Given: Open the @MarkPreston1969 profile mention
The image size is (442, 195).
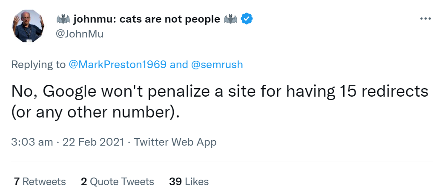Looking at the screenshot, I should coord(118,65).
